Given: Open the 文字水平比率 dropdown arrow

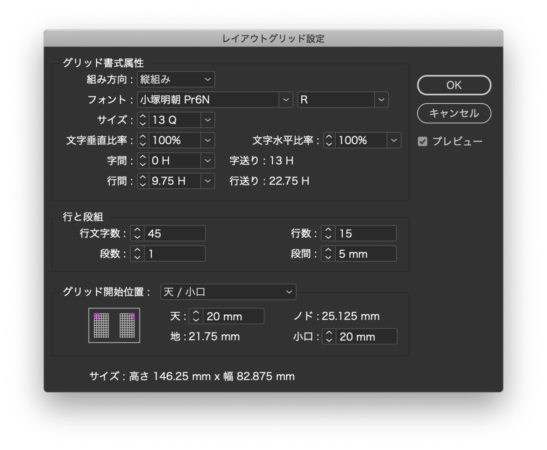Looking at the screenshot, I should (394, 140).
